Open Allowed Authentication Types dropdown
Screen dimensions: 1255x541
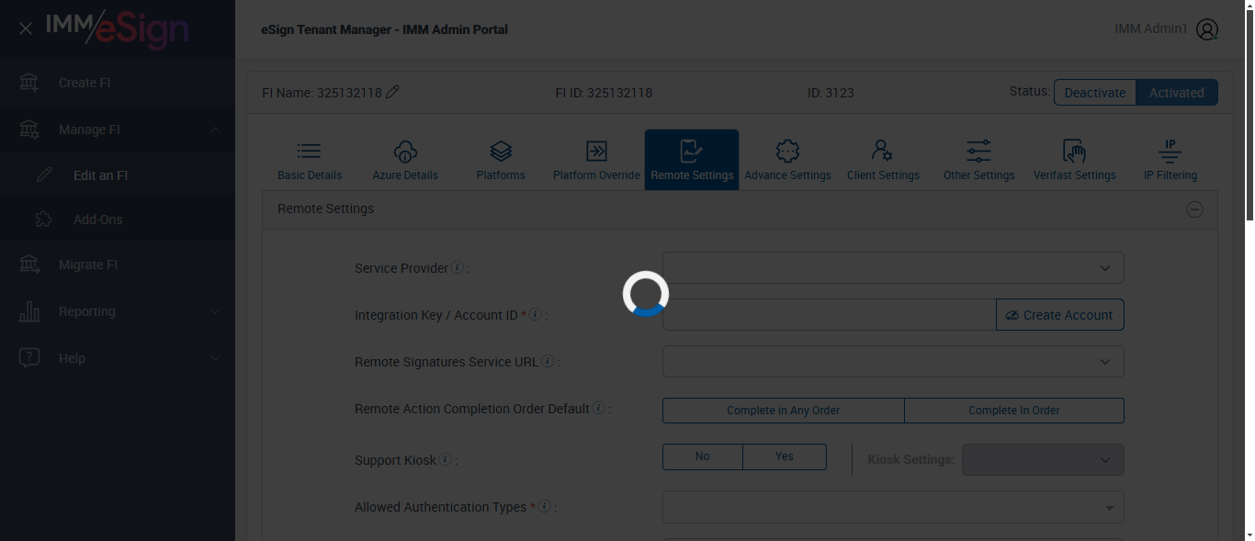coord(893,507)
